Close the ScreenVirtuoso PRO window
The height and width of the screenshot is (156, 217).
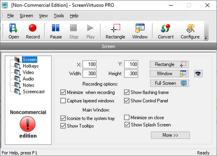pos(207,5)
